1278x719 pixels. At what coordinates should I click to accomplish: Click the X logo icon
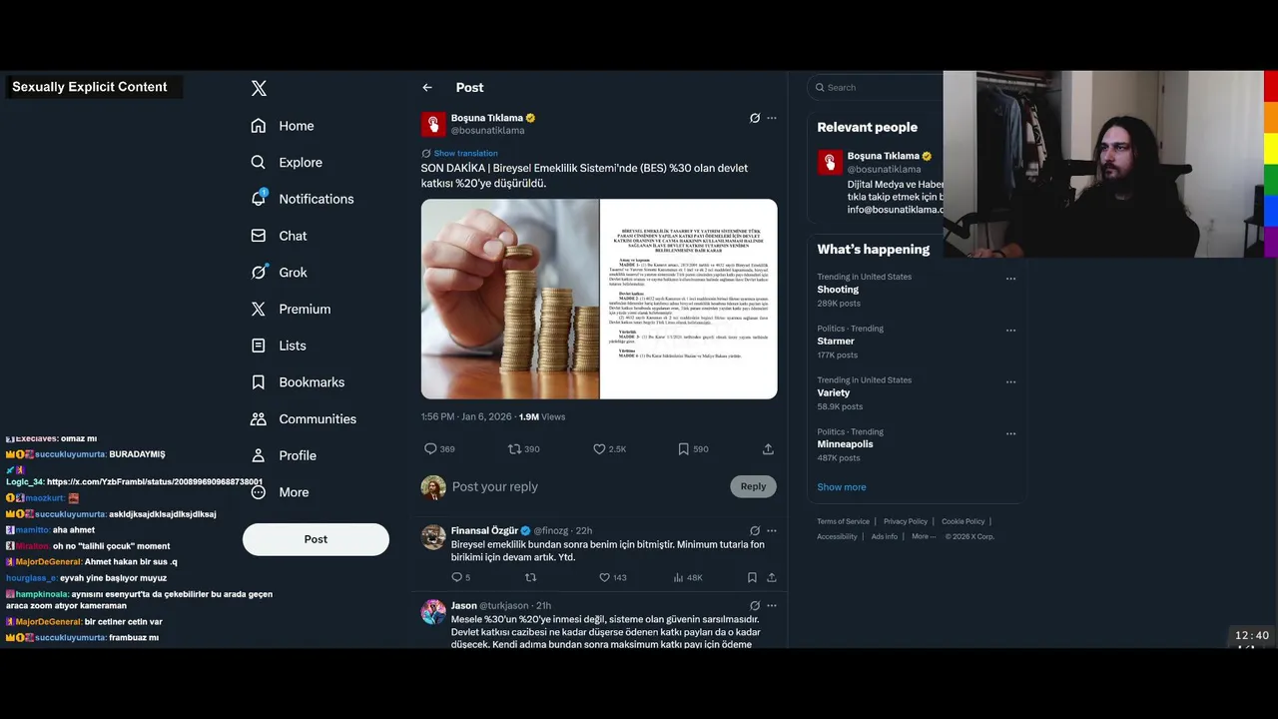[x=259, y=88]
